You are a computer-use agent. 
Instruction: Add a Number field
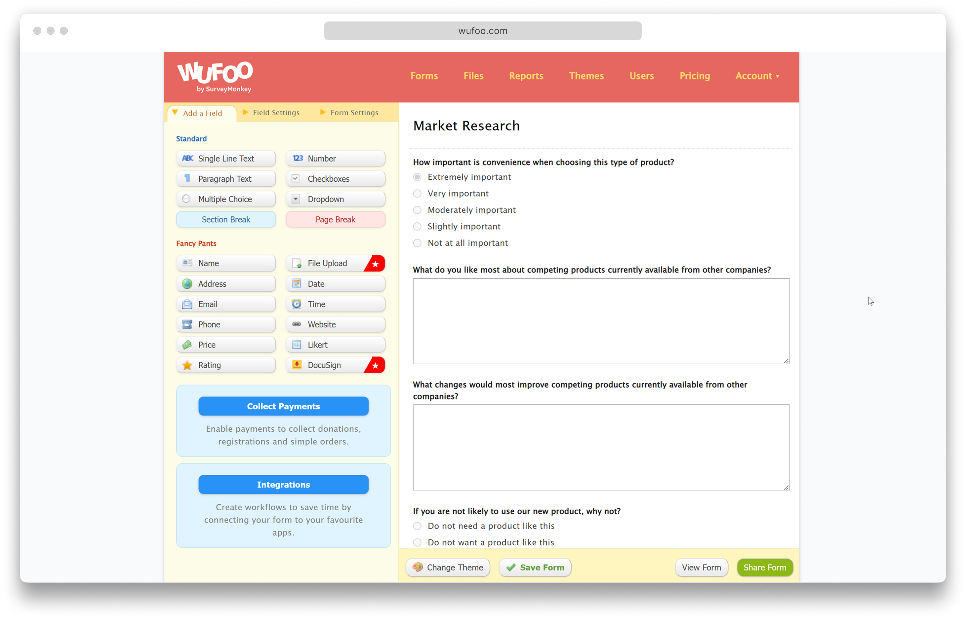(x=335, y=158)
